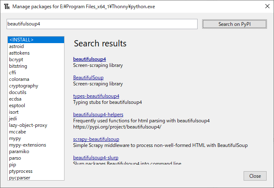
Task: Select isort in the package list
Action: (x=36, y=112)
